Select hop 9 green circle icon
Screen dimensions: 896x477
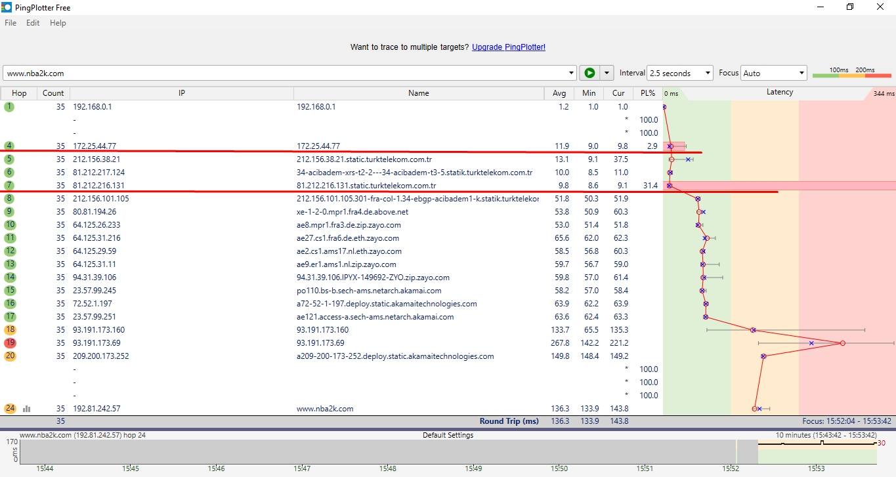click(10, 212)
